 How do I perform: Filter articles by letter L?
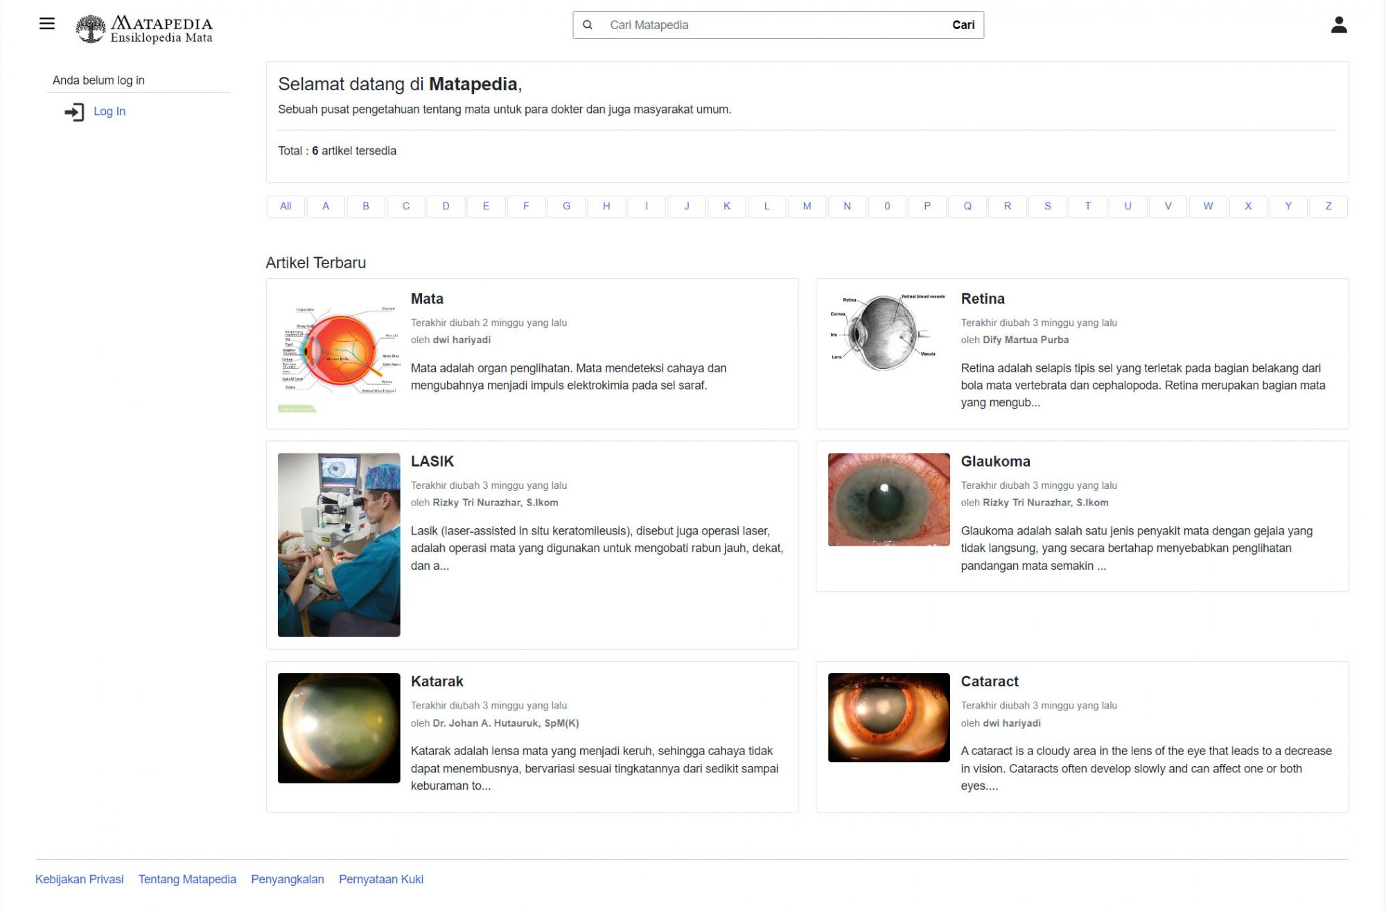click(767, 207)
